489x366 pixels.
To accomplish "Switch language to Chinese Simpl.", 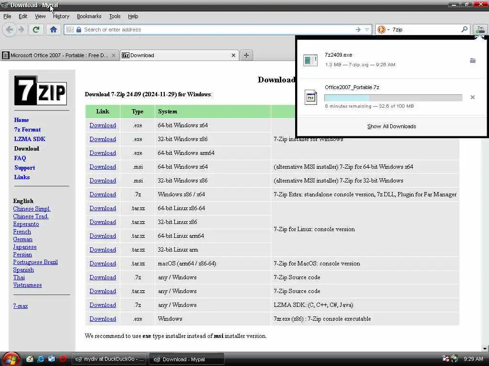I will [x=32, y=209].
